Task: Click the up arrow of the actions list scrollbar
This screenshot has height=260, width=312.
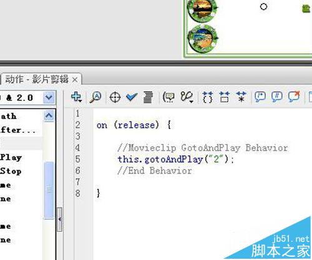Action: click(49, 115)
